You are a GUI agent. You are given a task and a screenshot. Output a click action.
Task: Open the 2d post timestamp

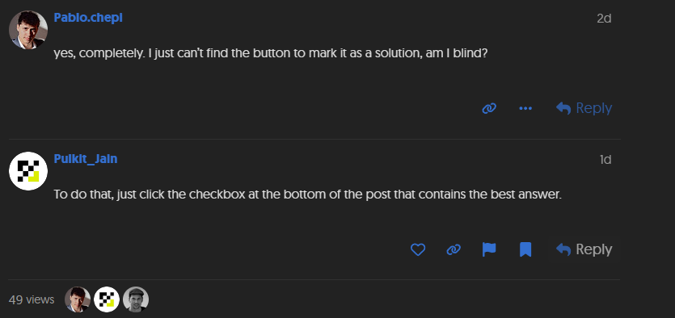pyautogui.click(x=604, y=19)
